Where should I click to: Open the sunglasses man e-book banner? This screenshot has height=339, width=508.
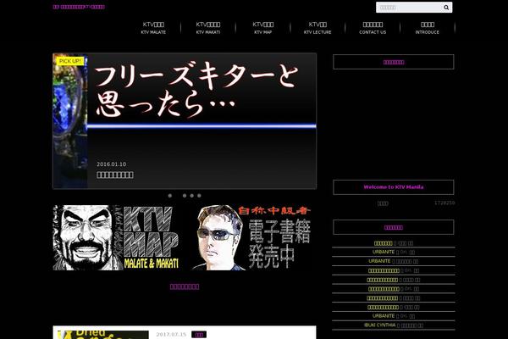click(251, 237)
